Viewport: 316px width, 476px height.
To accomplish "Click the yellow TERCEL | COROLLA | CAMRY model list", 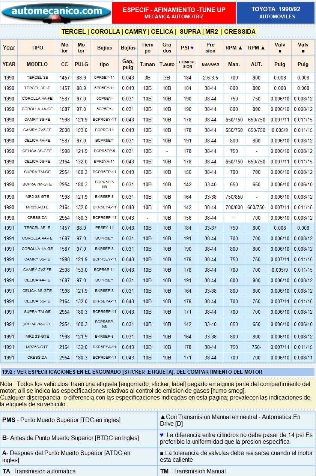I will pos(158,31).
